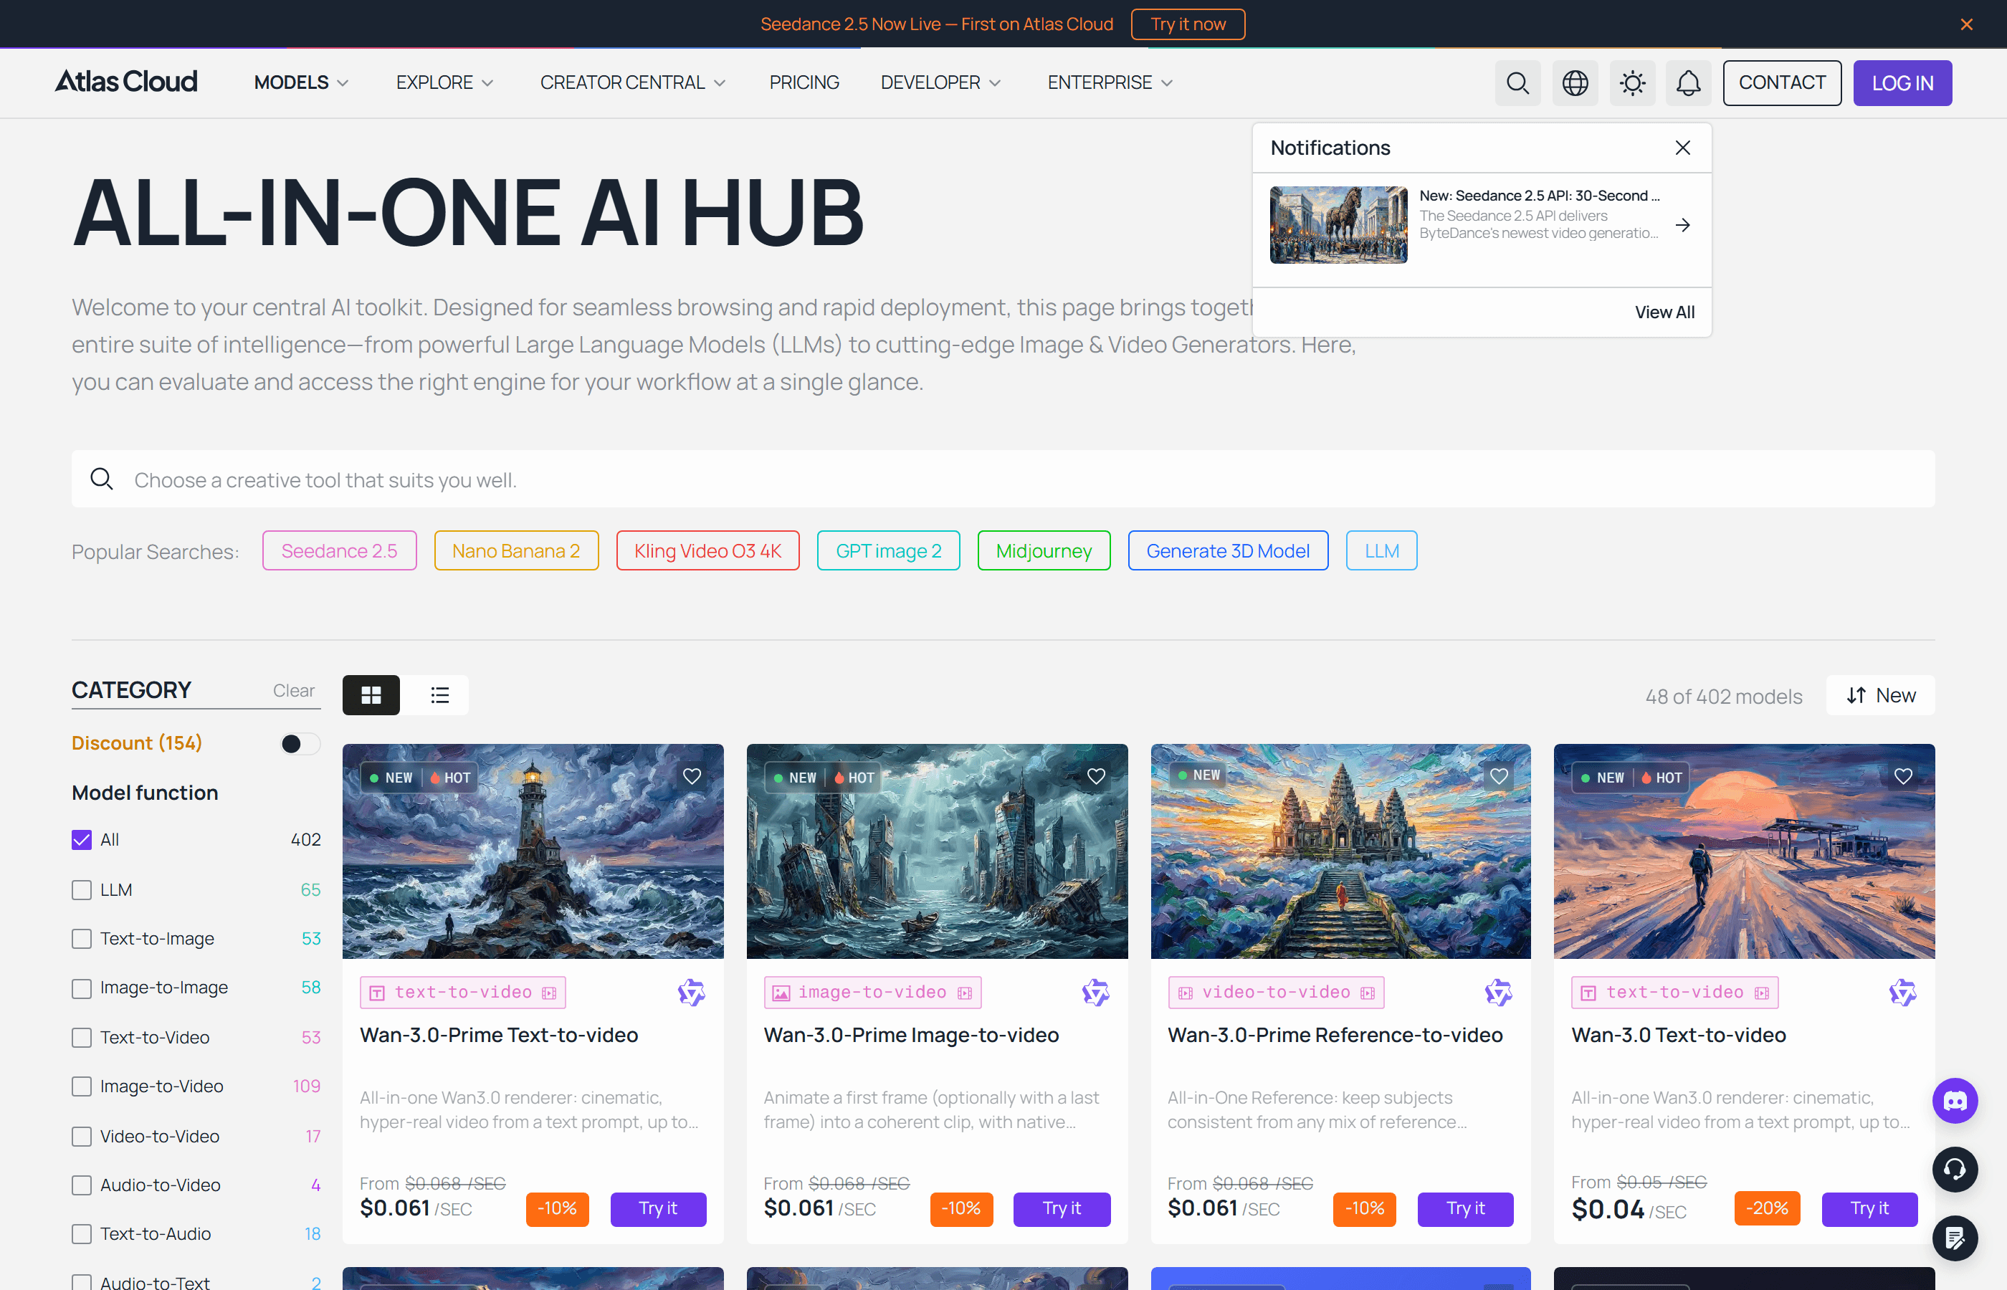Open the Seedance 2.5 notification thumbnail
Image resolution: width=2007 pixels, height=1290 pixels.
[1338, 224]
